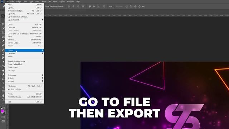Choose Close All menu item
Screen dimensions: 229x129
pyautogui.click(x=25, y=28)
